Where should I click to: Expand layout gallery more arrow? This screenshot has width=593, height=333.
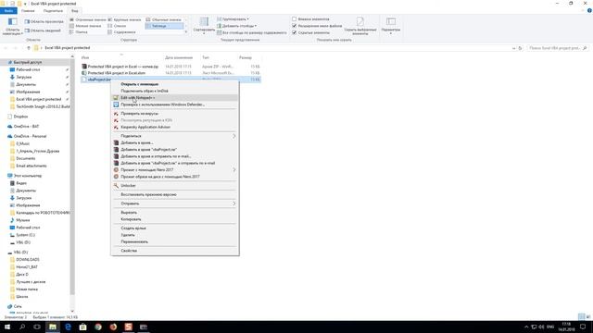tap(185, 32)
